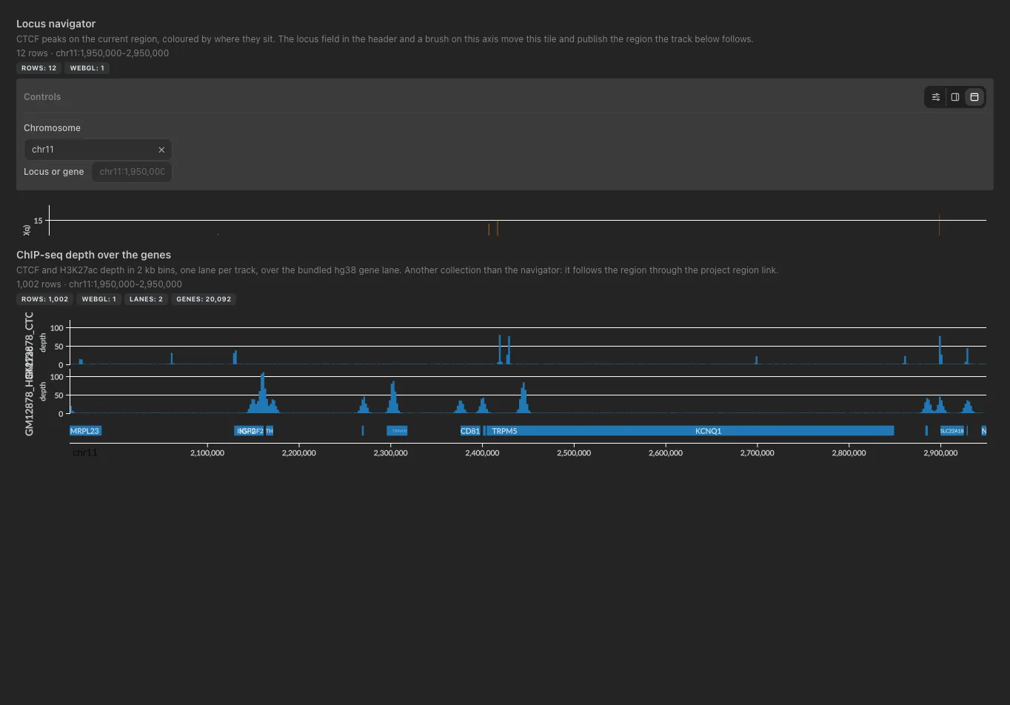1010x705 pixels.
Task: Click the rightmost orange CTCF peak in navigator
Action: [x=939, y=225]
